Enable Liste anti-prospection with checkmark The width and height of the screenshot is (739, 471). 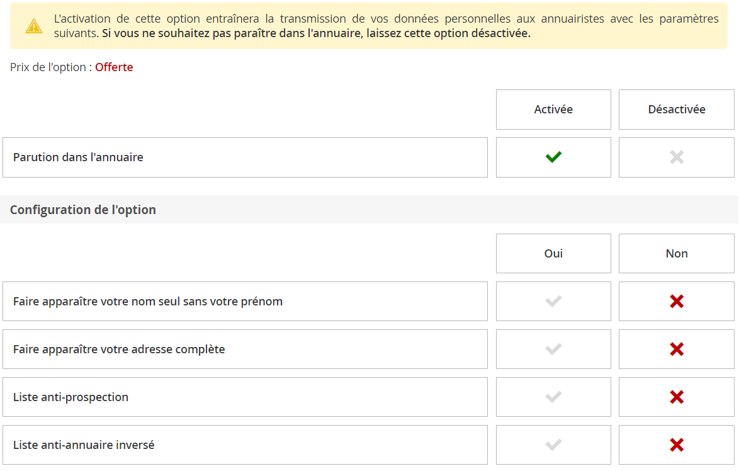[x=553, y=397]
